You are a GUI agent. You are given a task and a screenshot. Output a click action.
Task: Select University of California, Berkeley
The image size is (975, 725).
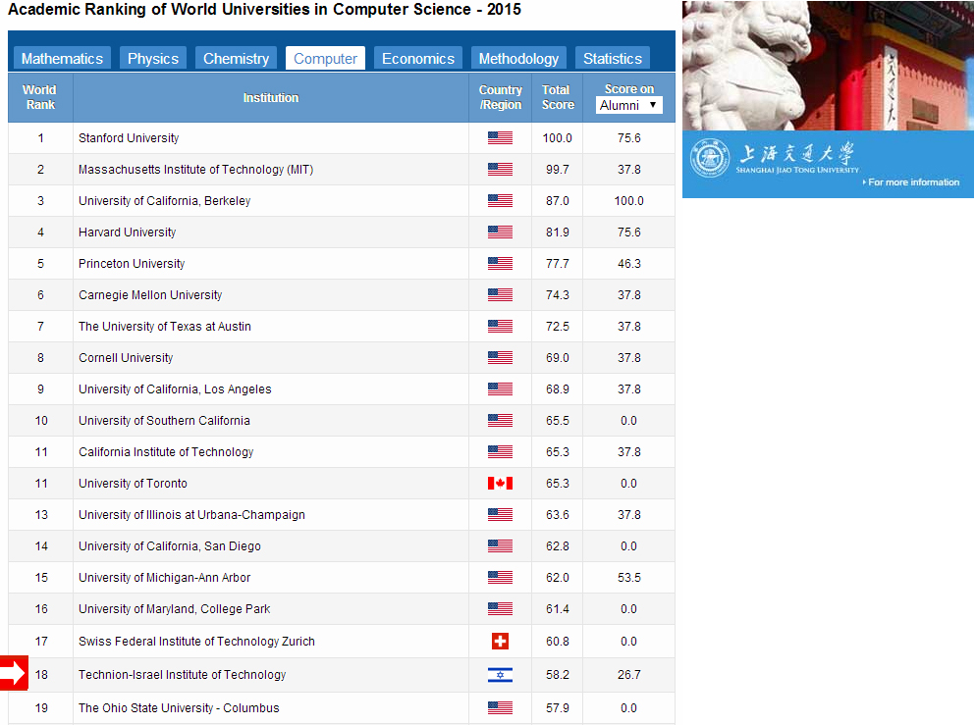(x=164, y=201)
